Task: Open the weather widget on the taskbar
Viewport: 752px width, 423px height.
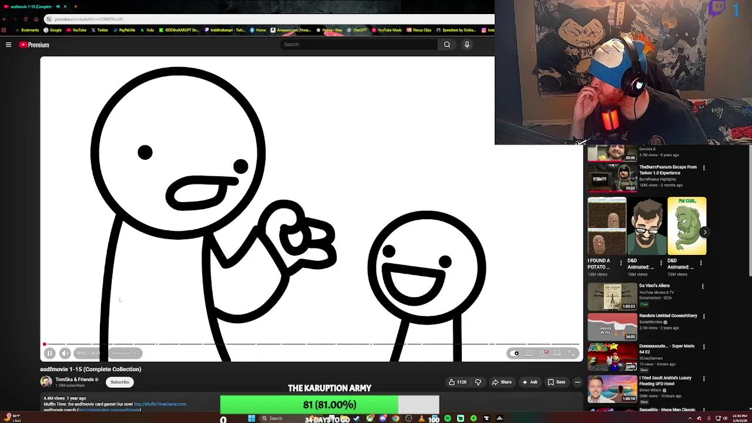Action: (12, 418)
